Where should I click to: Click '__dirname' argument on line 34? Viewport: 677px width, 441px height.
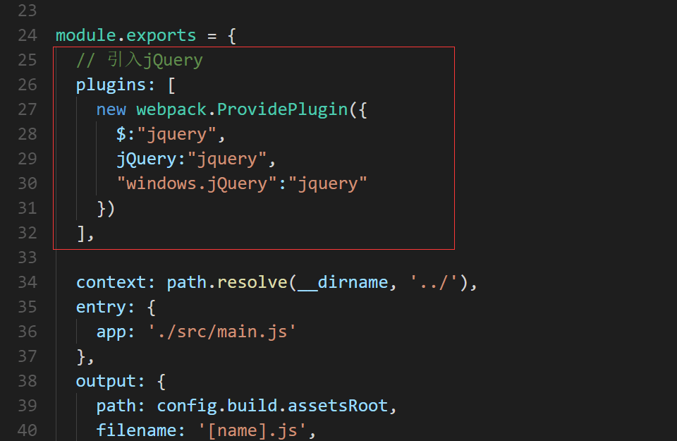pyautogui.click(x=343, y=282)
